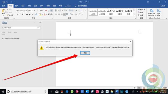Open the font name dropdown
168x94 pixels.
(26, 10)
